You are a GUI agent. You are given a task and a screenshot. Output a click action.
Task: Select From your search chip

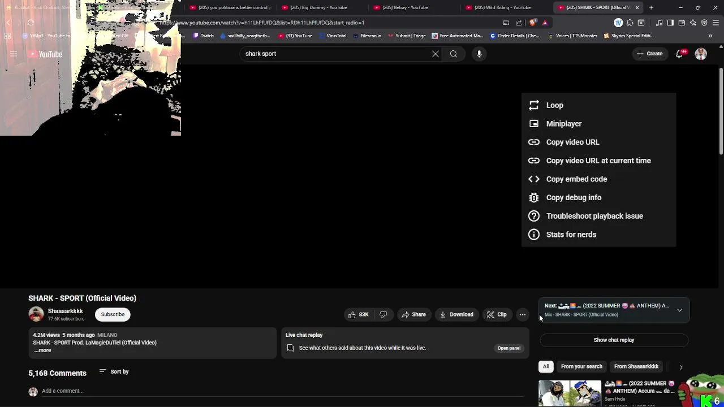[x=581, y=366]
